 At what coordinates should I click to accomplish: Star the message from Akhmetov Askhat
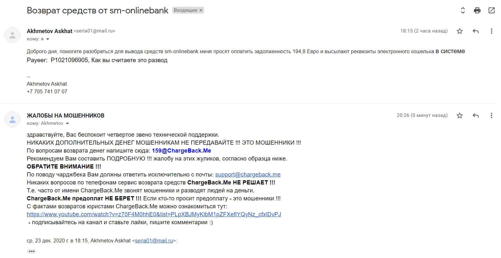(x=460, y=31)
